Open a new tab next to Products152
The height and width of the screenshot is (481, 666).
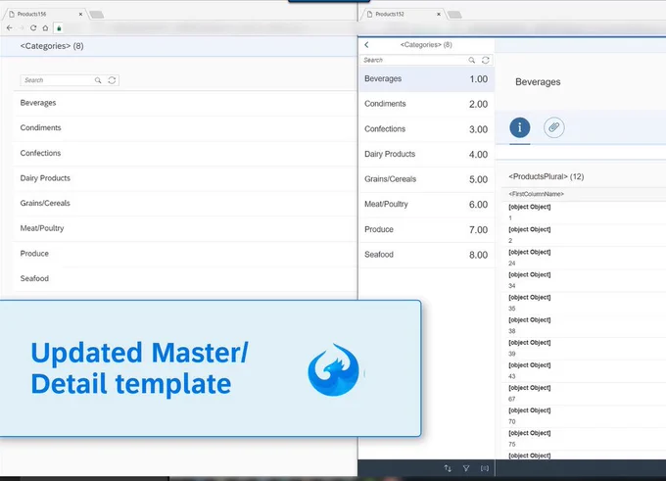[454, 15]
